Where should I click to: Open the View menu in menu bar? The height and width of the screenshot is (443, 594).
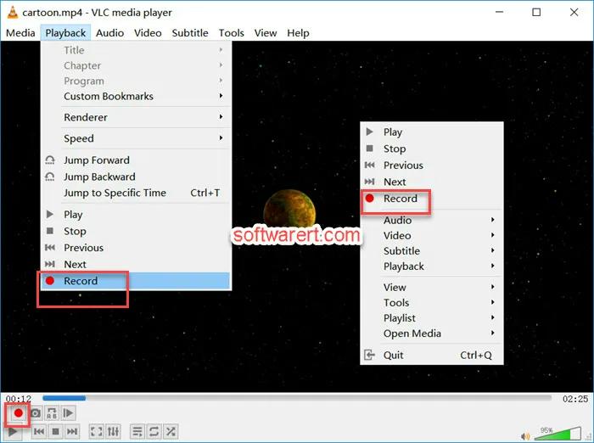click(x=266, y=33)
